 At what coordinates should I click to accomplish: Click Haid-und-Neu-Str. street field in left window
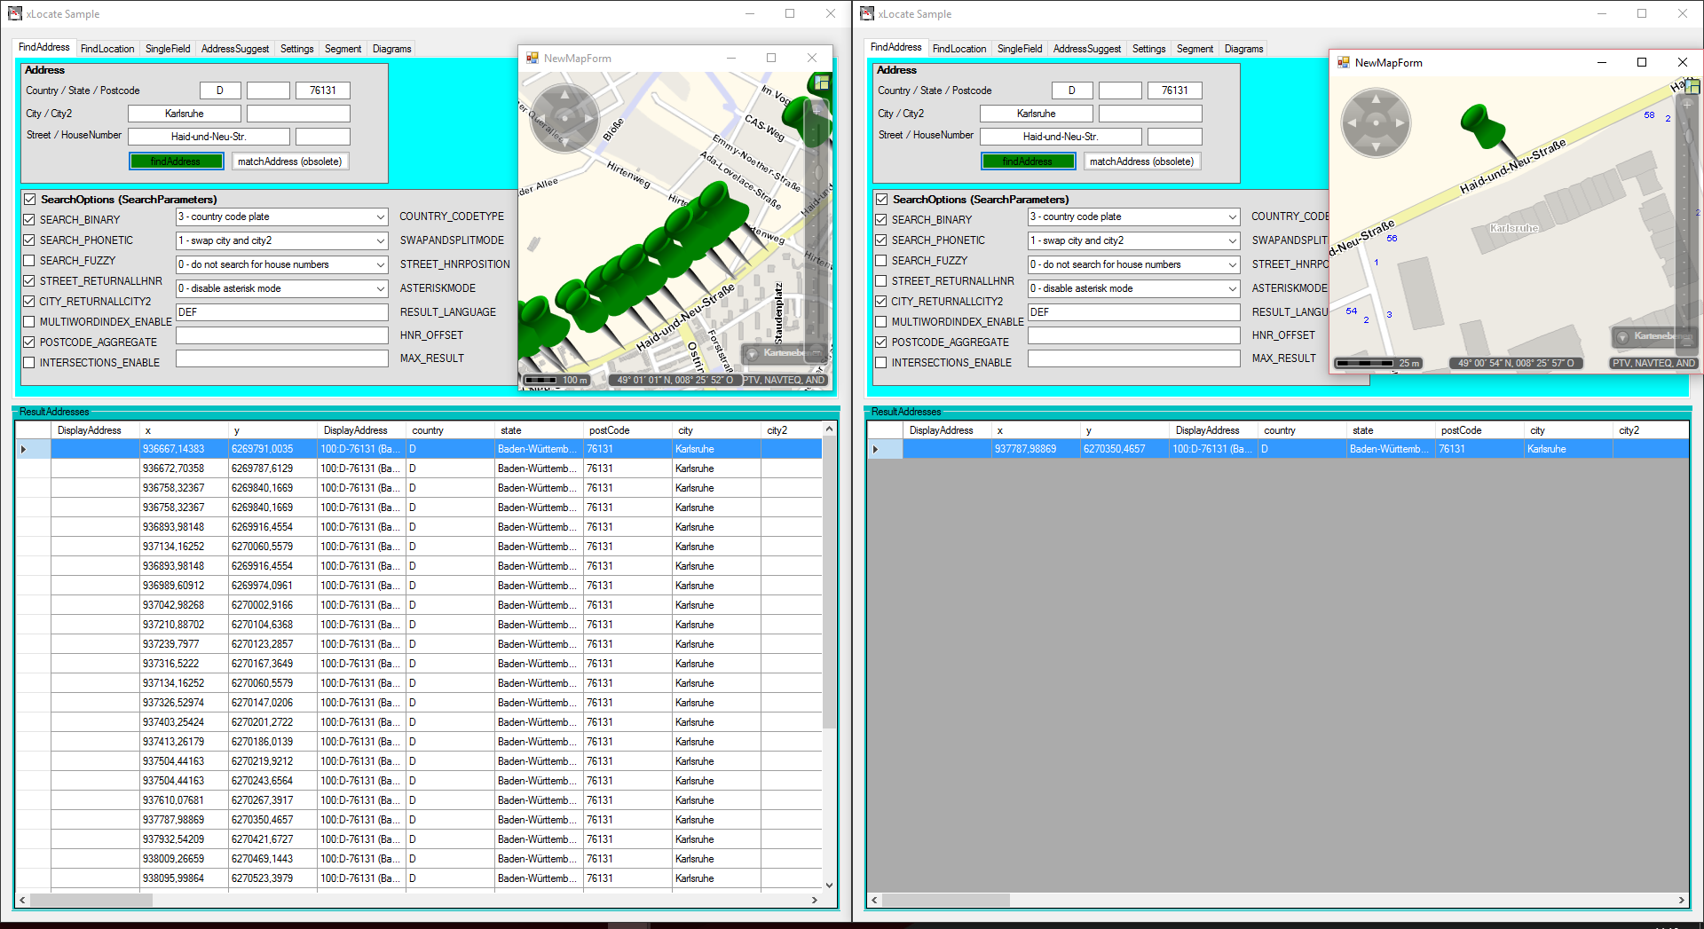tap(209, 137)
